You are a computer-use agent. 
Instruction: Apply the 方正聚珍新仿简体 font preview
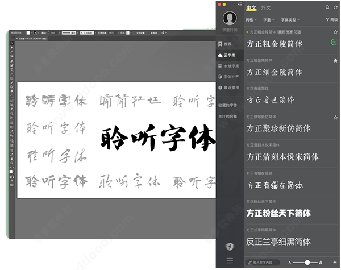point(278,128)
